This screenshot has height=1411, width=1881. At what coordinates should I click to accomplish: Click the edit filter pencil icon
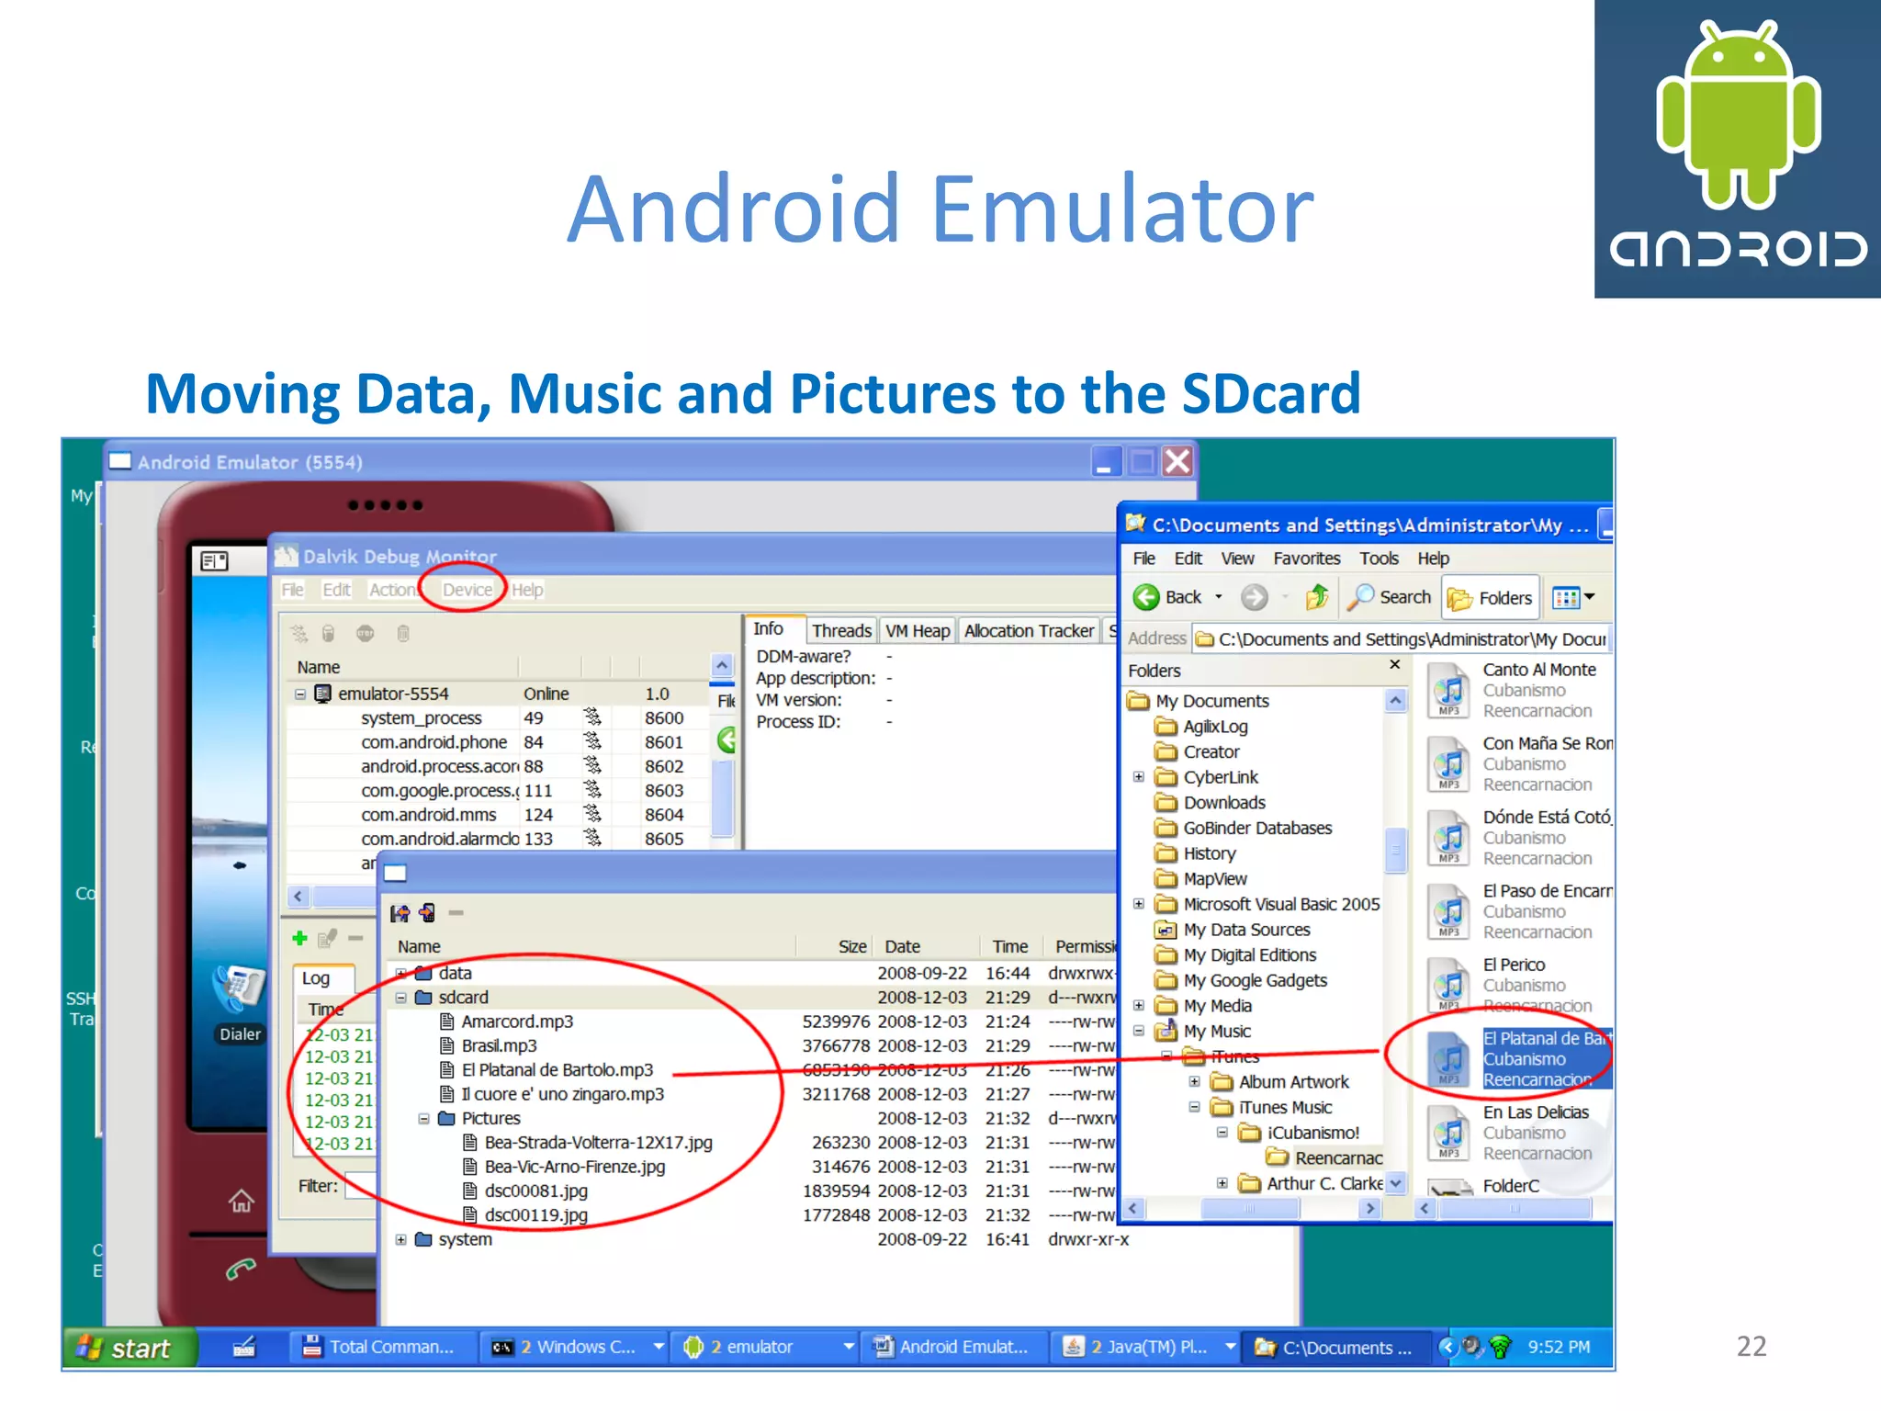pos(327,938)
